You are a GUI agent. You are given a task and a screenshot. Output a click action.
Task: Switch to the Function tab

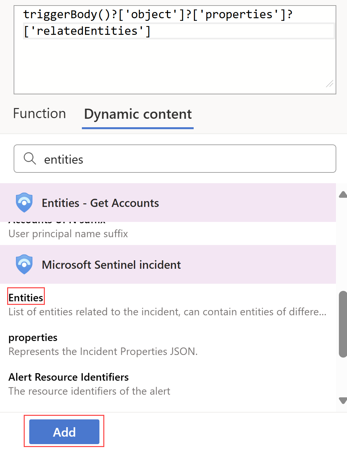click(39, 114)
